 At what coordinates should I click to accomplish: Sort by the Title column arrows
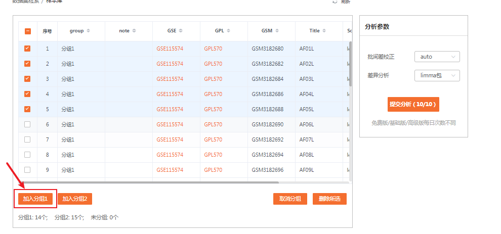pyautogui.click(x=324, y=31)
